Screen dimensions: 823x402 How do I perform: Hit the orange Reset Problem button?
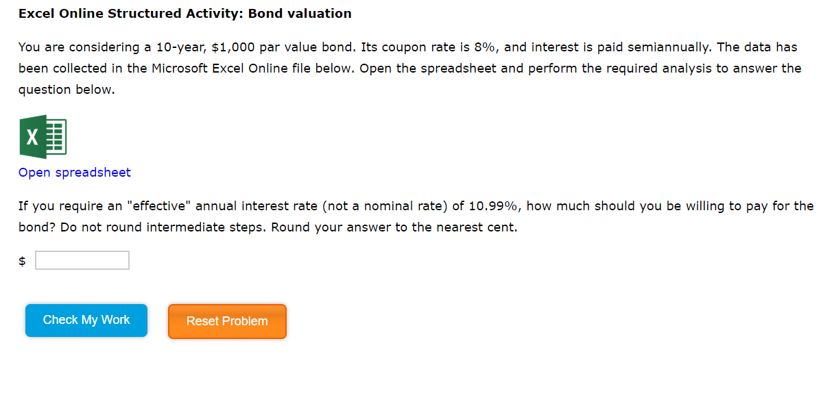pos(227,321)
